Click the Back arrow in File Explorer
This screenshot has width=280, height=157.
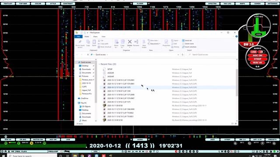[77, 55]
